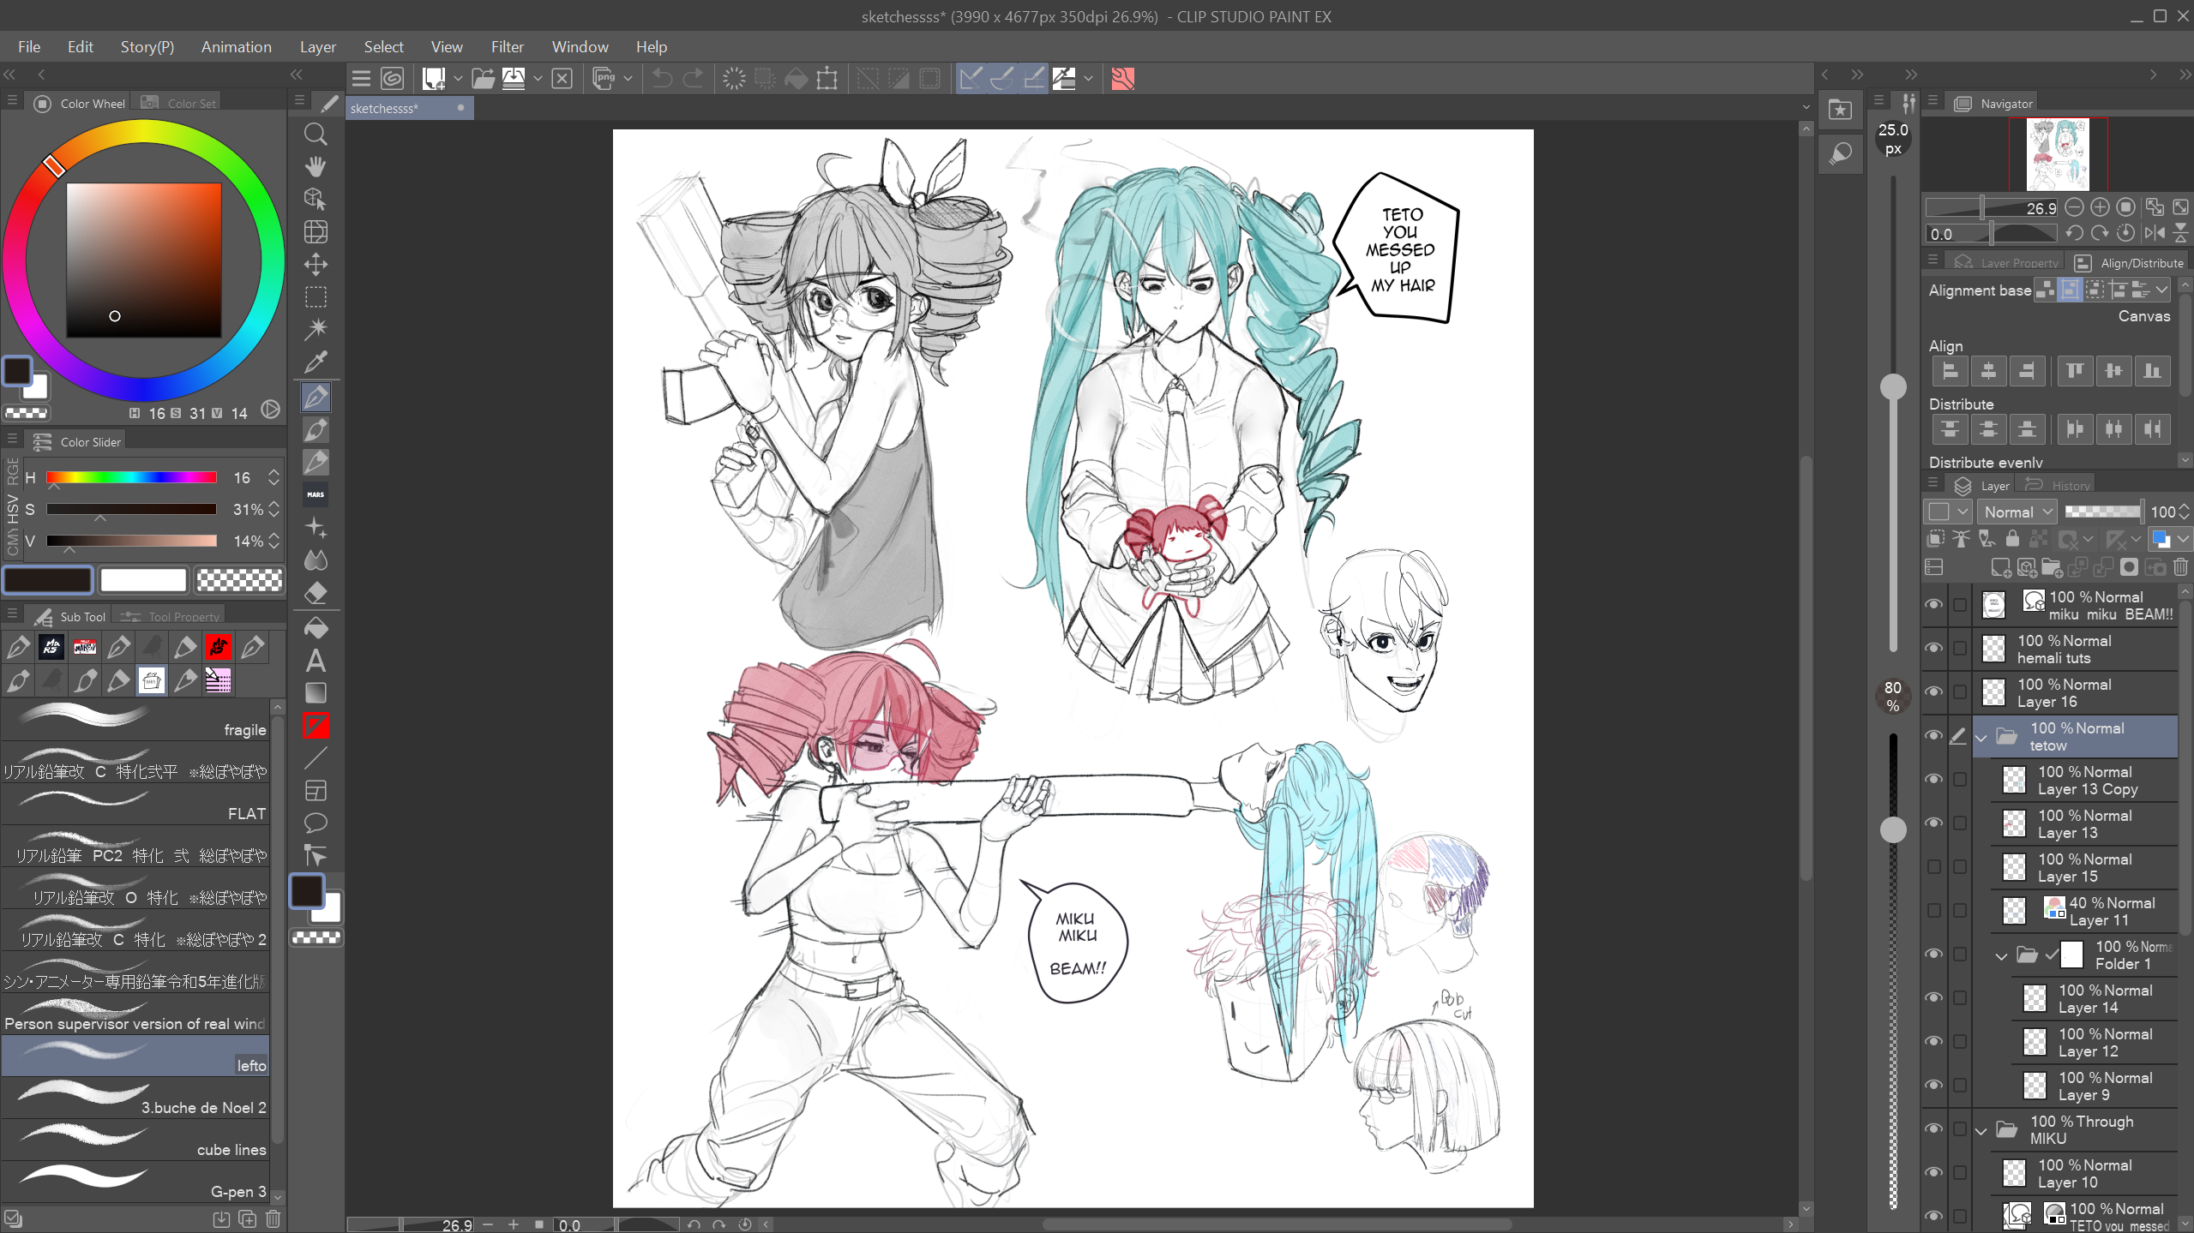Select the 'fragile' brush
Screen dimensions: 2194x1233
point(135,721)
